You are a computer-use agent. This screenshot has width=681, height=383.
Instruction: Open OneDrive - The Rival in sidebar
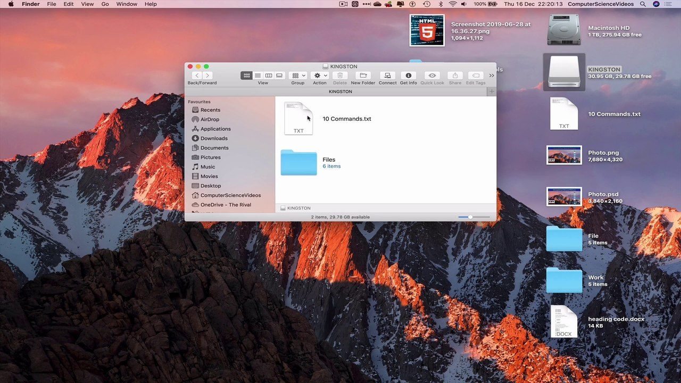(x=226, y=205)
